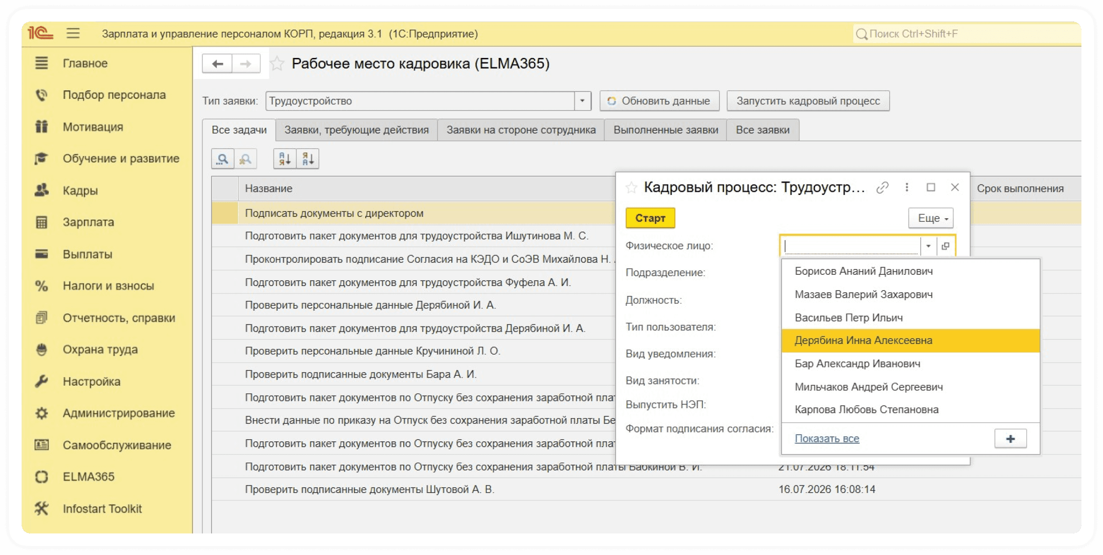This screenshot has height=555, width=1103.
Task: Expand the Тип заявки dropdown arrow
Action: pyautogui.click(x=582, y=101)
